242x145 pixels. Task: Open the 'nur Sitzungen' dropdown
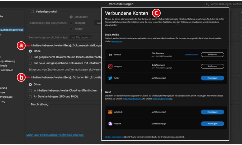click(81, 37)
